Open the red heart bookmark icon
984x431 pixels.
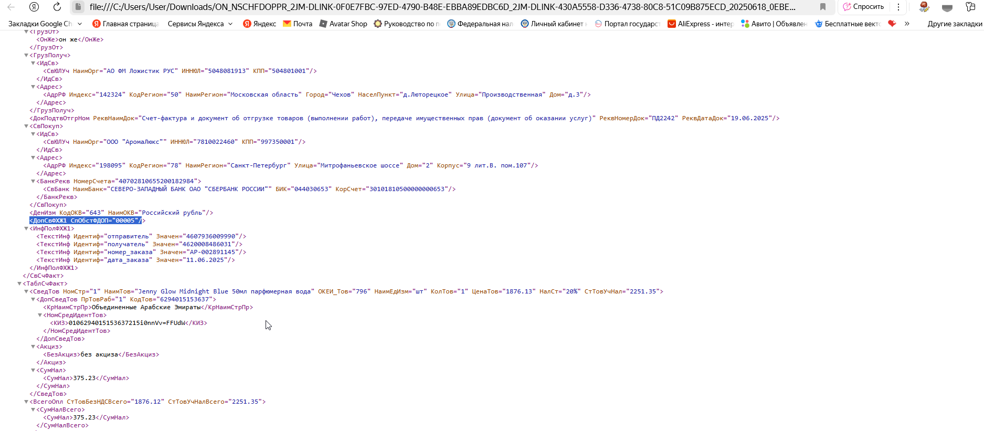(x=892, y=24)
